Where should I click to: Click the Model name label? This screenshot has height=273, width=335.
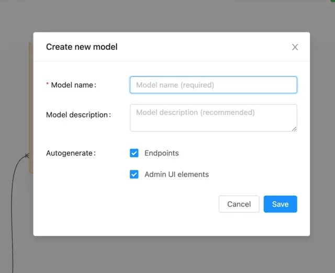(x=73, y=85)
